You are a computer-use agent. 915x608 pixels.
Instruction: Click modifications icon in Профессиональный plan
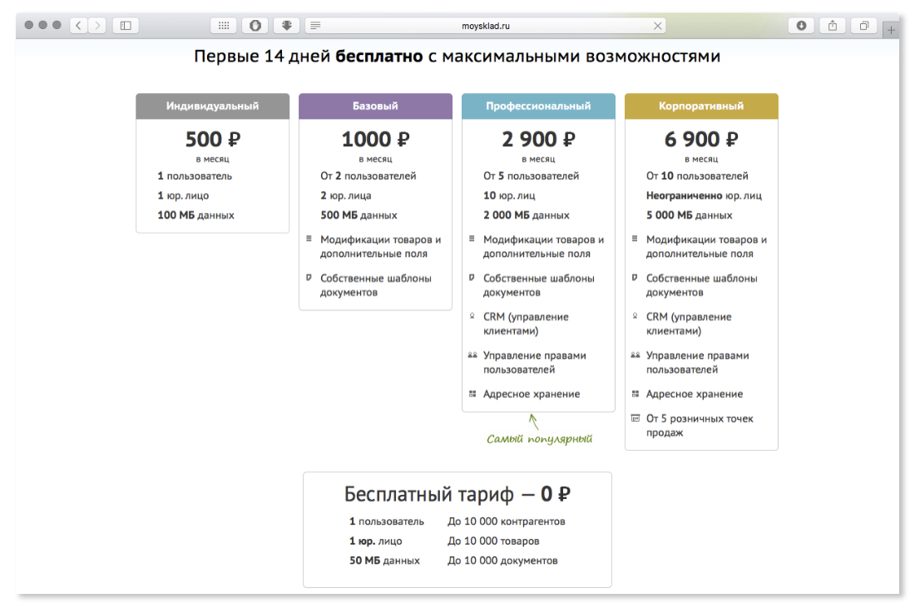click(472, 239)
